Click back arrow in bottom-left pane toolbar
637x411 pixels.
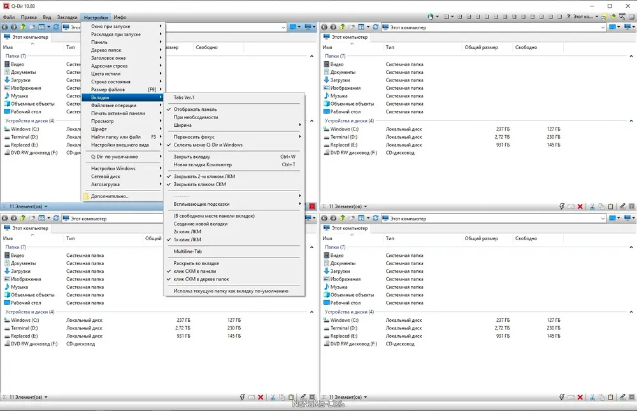[5, 219]
